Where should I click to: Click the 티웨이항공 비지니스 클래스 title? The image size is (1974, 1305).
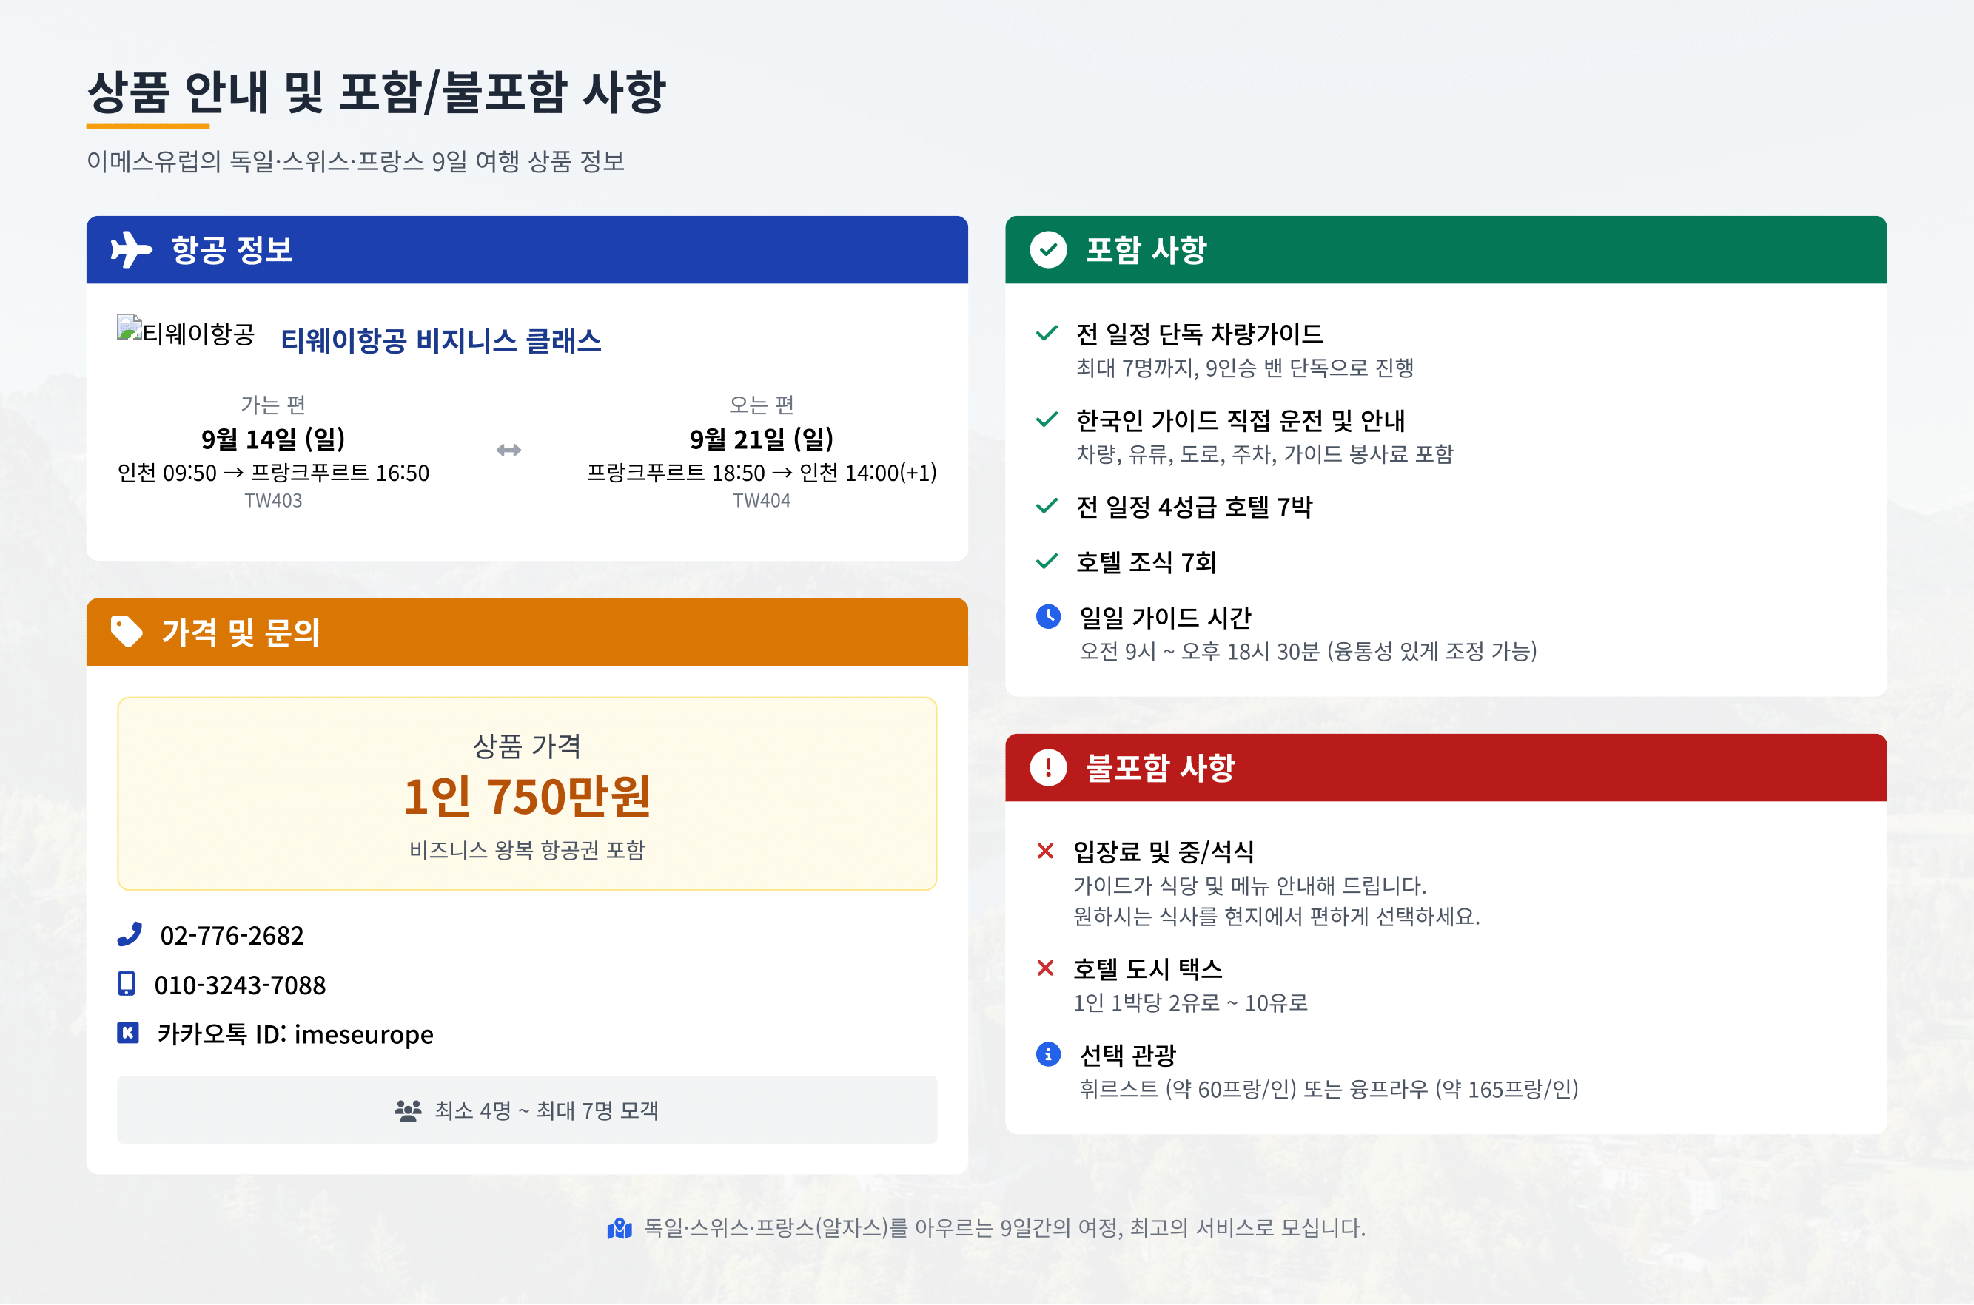tap(440, 340)
